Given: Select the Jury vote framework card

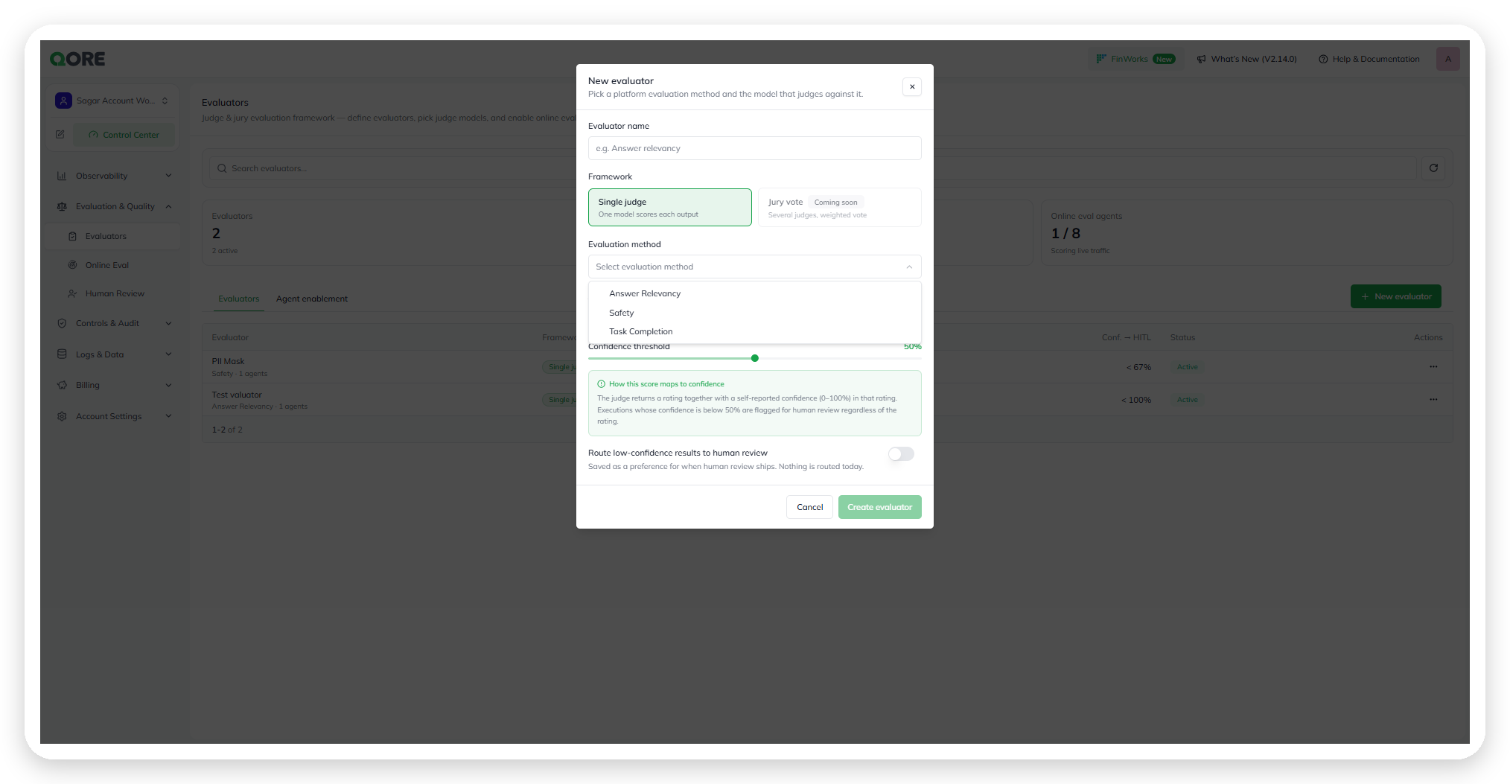Looking at the screenshot, I should point(839,207).
